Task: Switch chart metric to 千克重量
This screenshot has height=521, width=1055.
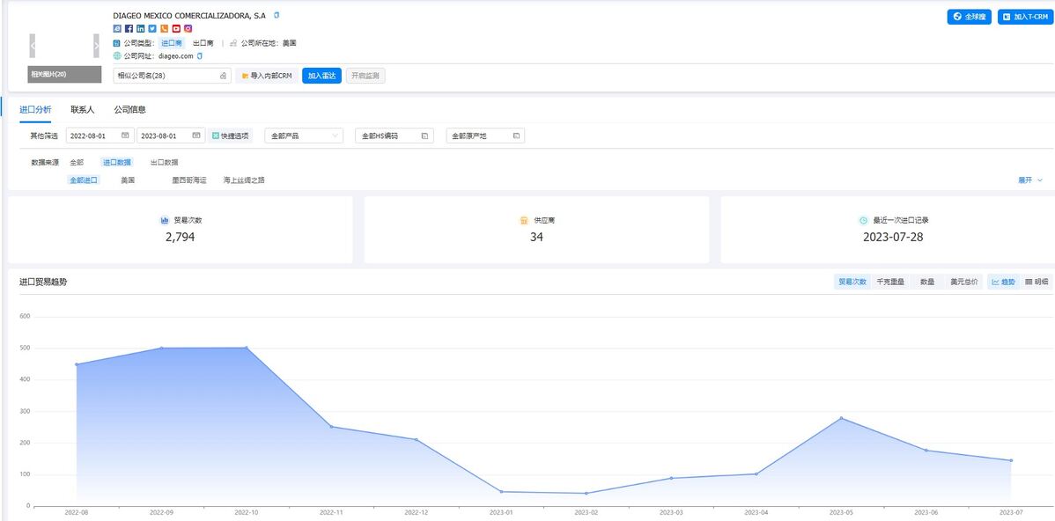Action: (891, 282)
